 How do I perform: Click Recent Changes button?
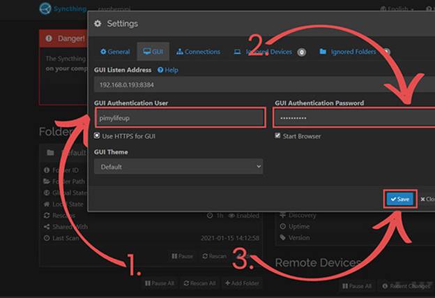click(406, 286)
